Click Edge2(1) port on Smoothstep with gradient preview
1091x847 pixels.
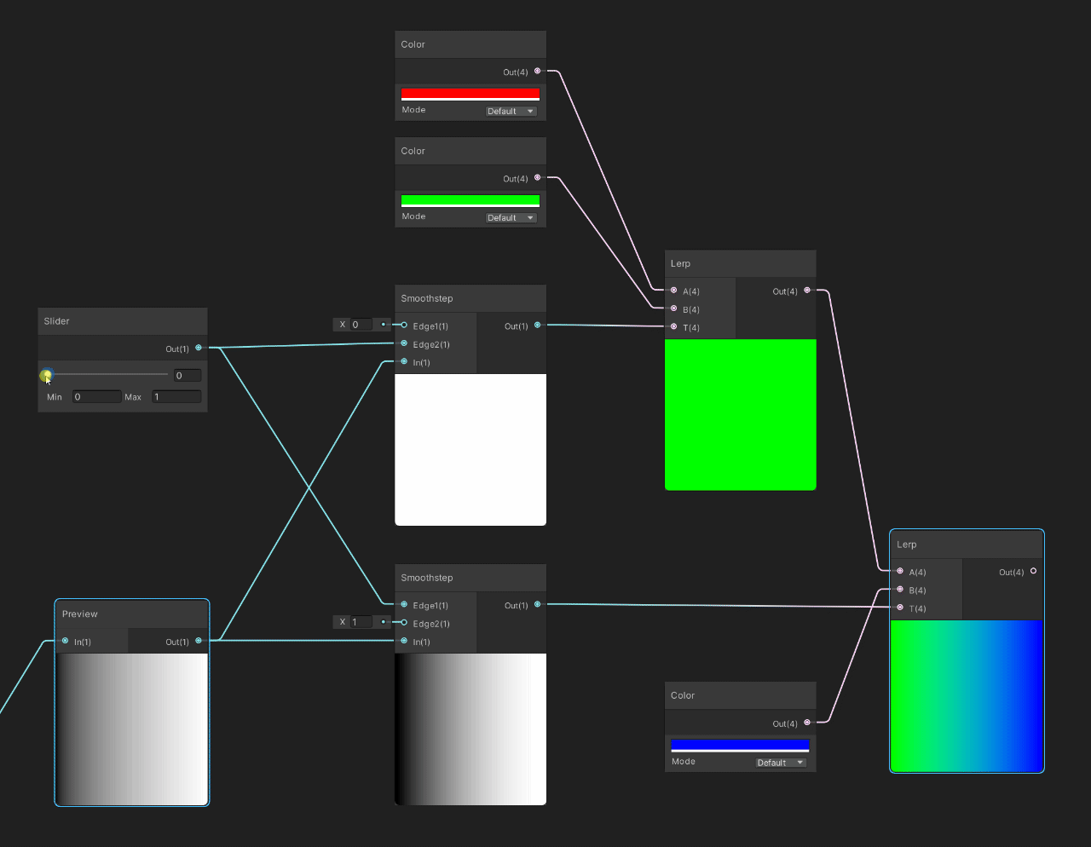point(404,623)
